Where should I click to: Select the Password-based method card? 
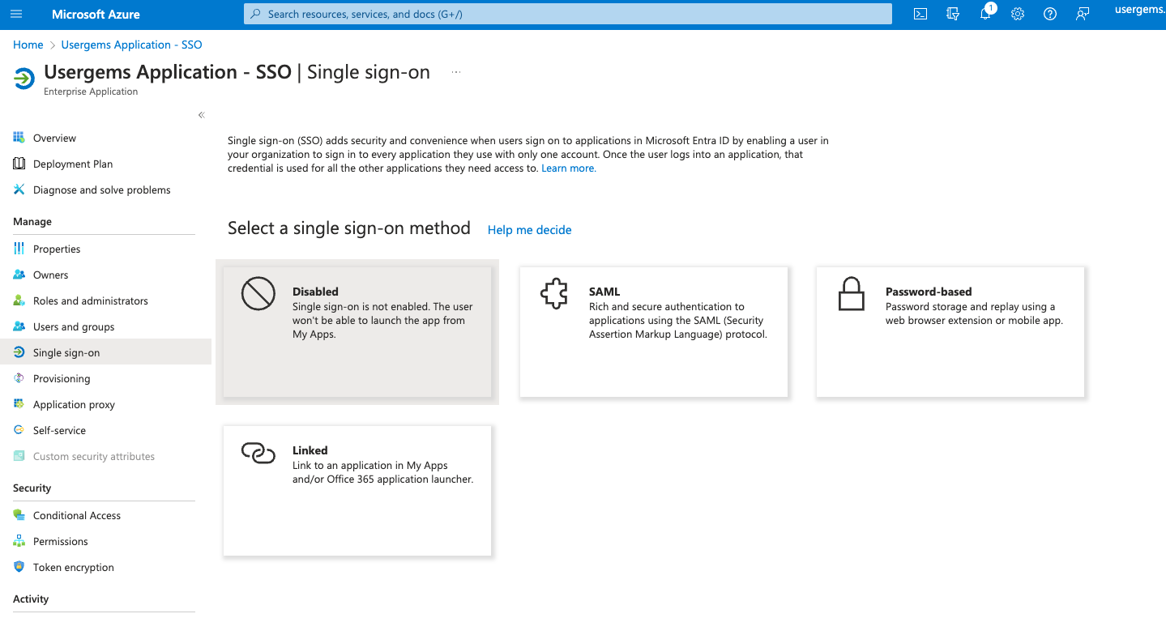click(950, 332)
